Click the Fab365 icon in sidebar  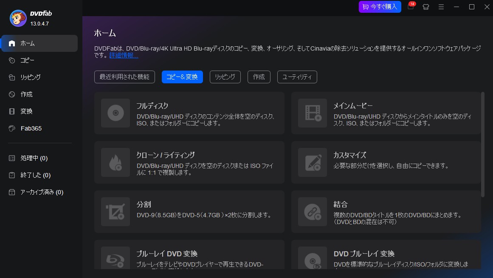[x=12, y=128]
